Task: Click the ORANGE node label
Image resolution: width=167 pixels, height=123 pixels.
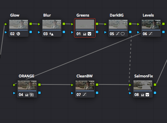Action: pyautogui.click(x=26, y=76)
